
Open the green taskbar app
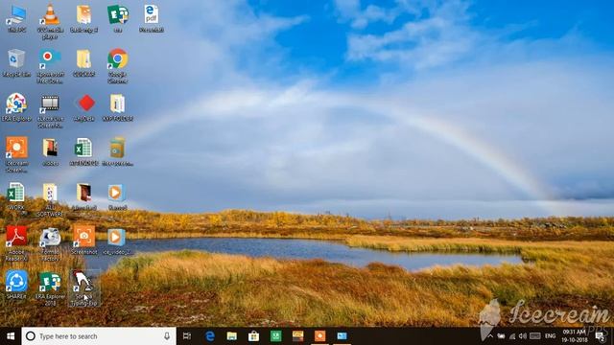(x=275, y=336)
